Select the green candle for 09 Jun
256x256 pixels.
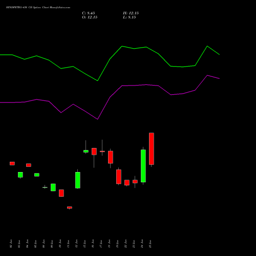53,187
